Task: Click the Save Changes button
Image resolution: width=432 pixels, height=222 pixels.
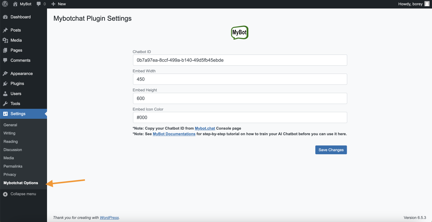Action: pos(331,150)
